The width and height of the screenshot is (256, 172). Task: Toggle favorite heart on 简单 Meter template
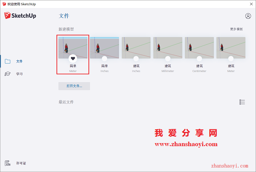73,58
